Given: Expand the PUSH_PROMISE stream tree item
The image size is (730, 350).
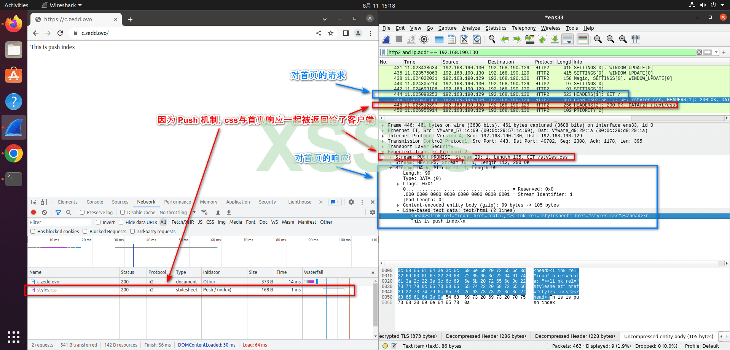Looking at the screenshot, I should click(x=391, y=157).
